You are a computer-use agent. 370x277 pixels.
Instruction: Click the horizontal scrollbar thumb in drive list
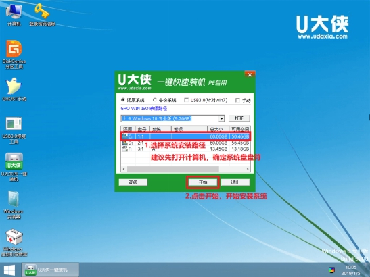pos(173,169)
